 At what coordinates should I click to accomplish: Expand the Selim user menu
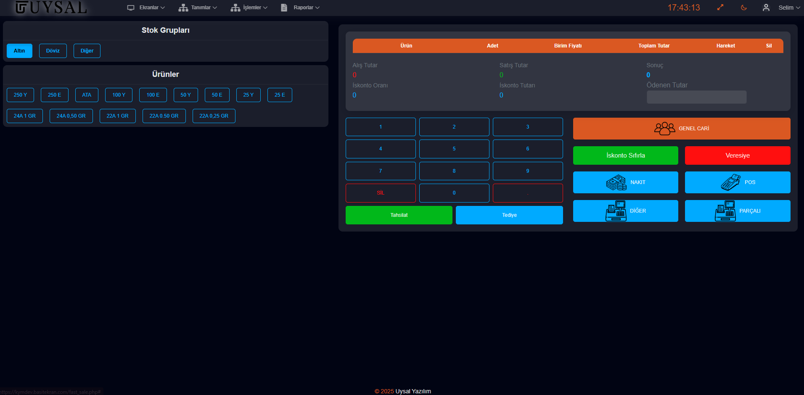[x=789, y=8]
